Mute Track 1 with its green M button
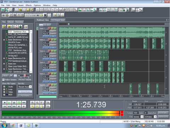Image resolution: width=170 pixels, height=128 pixels. tap(55, 28)
